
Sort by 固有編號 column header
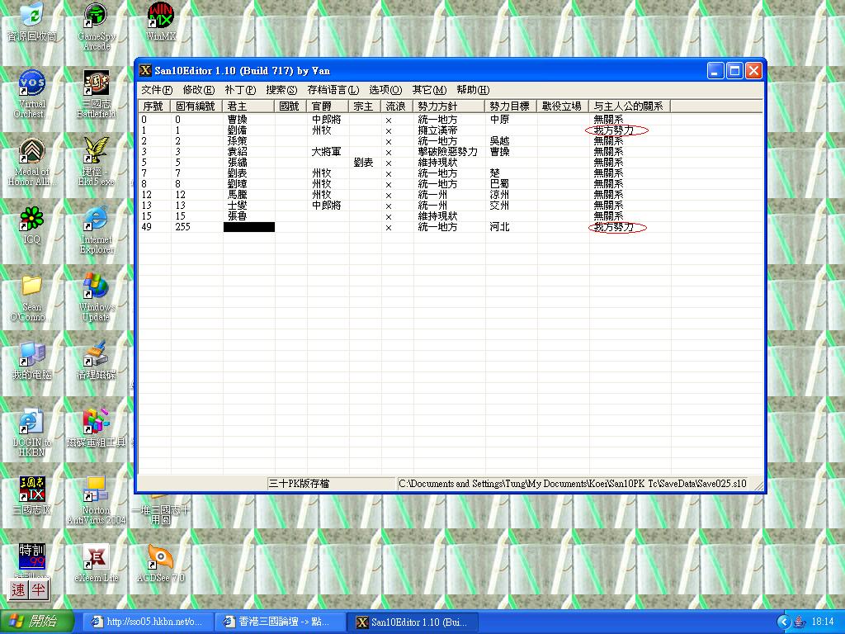click(x=196, y=106)
